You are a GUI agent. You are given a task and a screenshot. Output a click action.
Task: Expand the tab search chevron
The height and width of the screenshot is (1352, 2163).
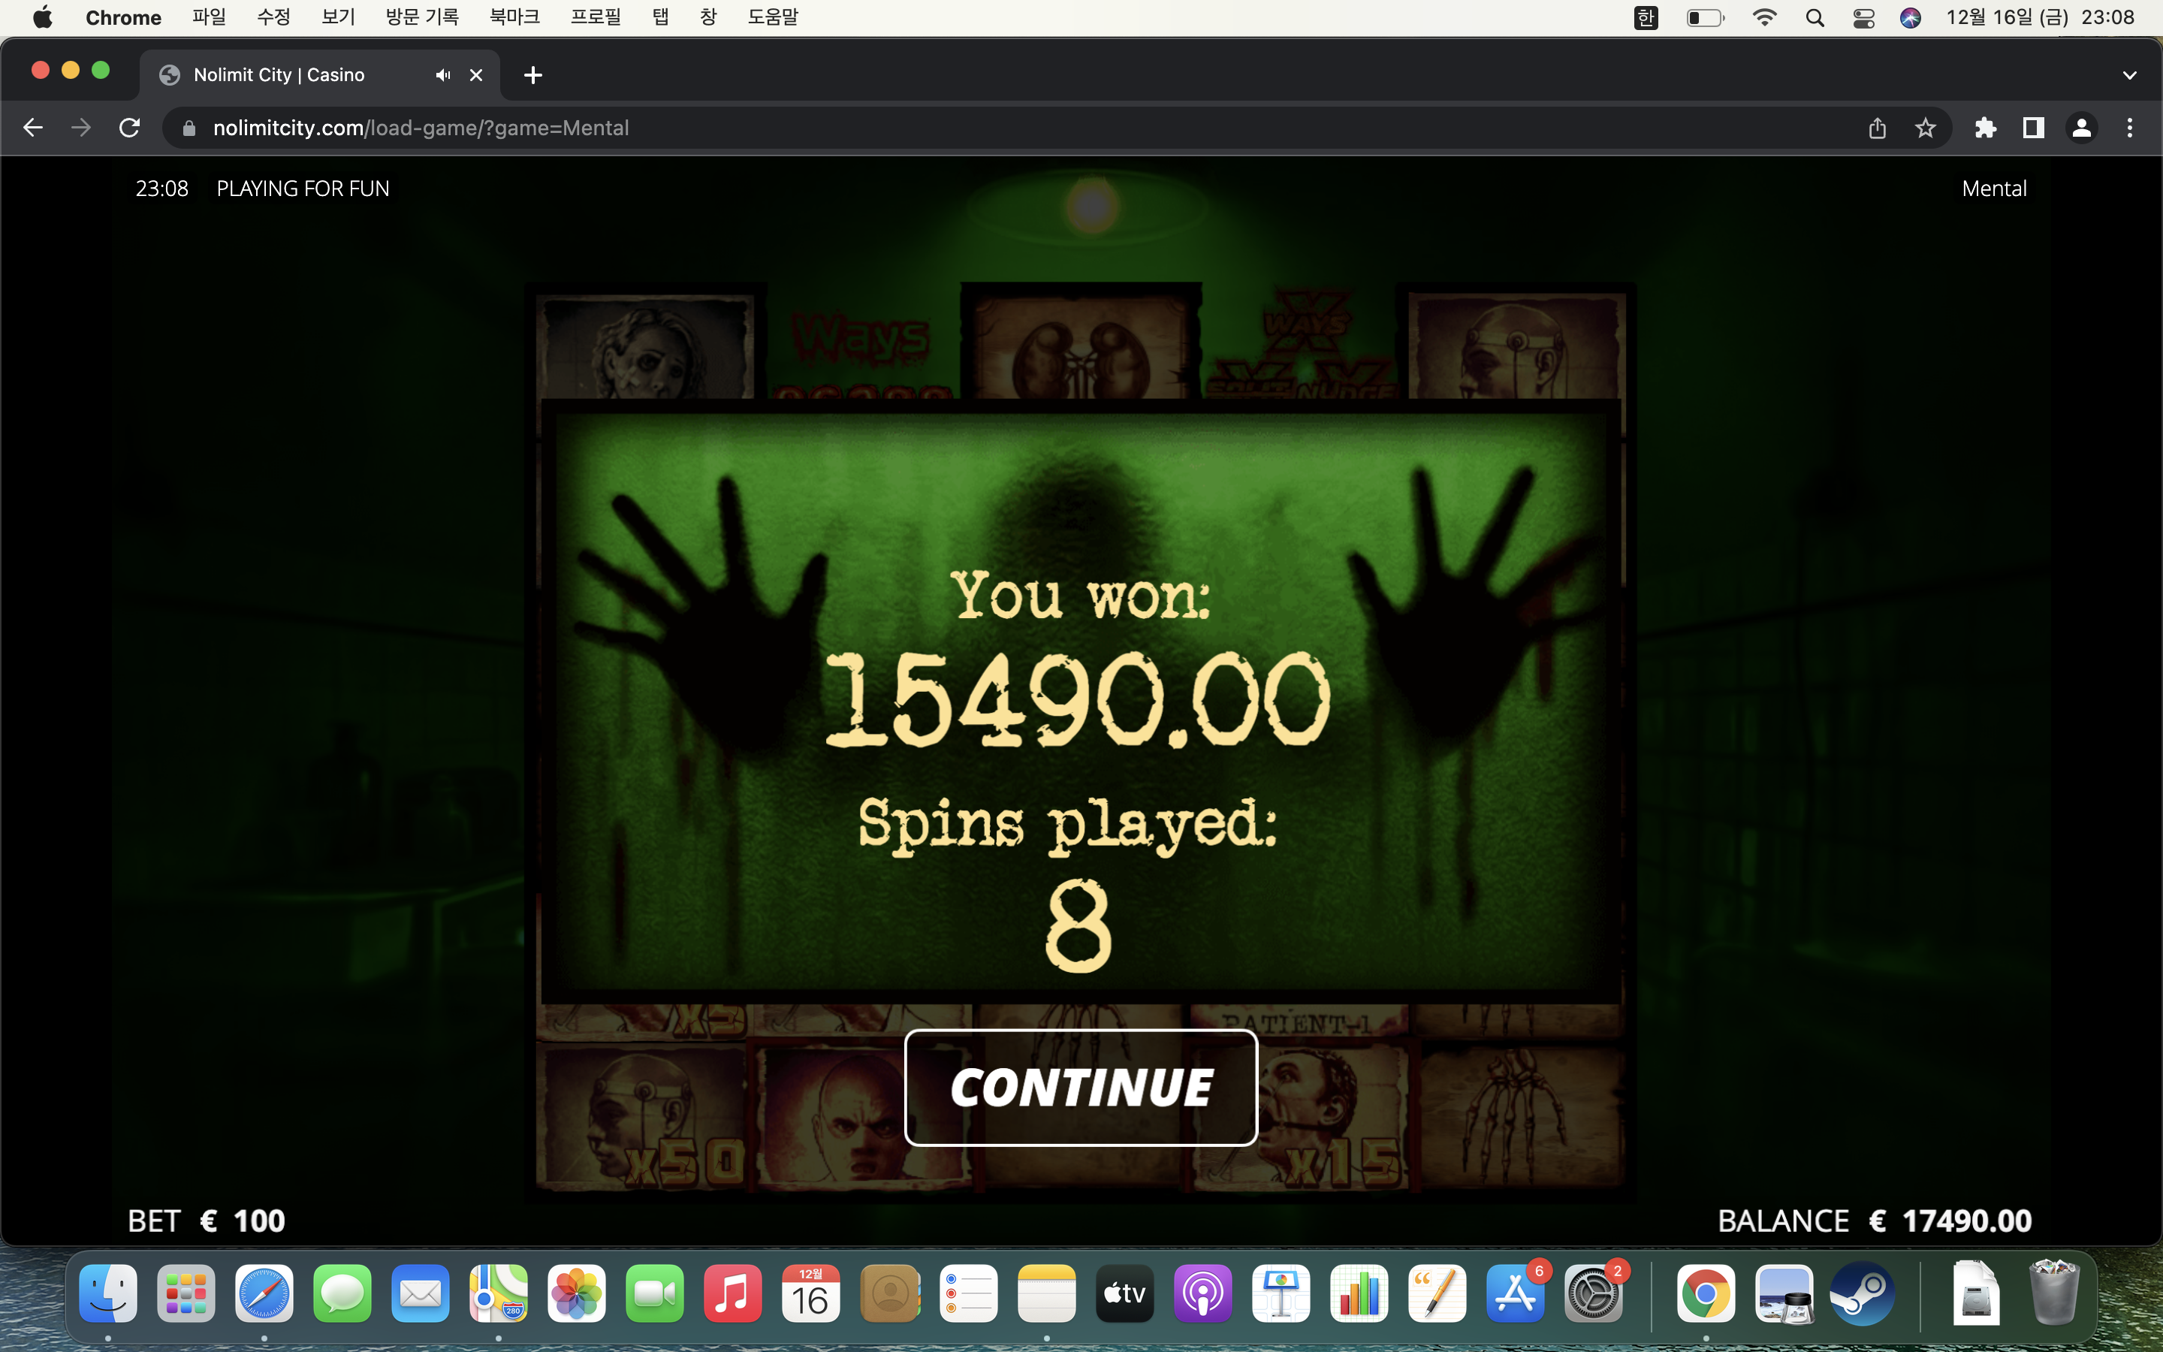click(2129, 75)
